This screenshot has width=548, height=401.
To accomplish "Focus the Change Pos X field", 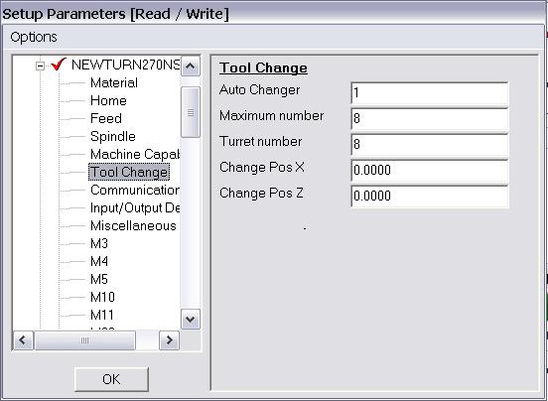I will tap(429, 170).
